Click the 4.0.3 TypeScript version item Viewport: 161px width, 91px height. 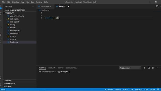(146, 89)
